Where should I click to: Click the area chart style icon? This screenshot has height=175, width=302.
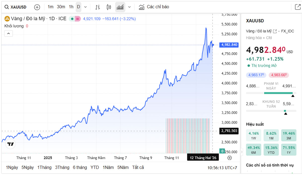[x=120, y=7]
